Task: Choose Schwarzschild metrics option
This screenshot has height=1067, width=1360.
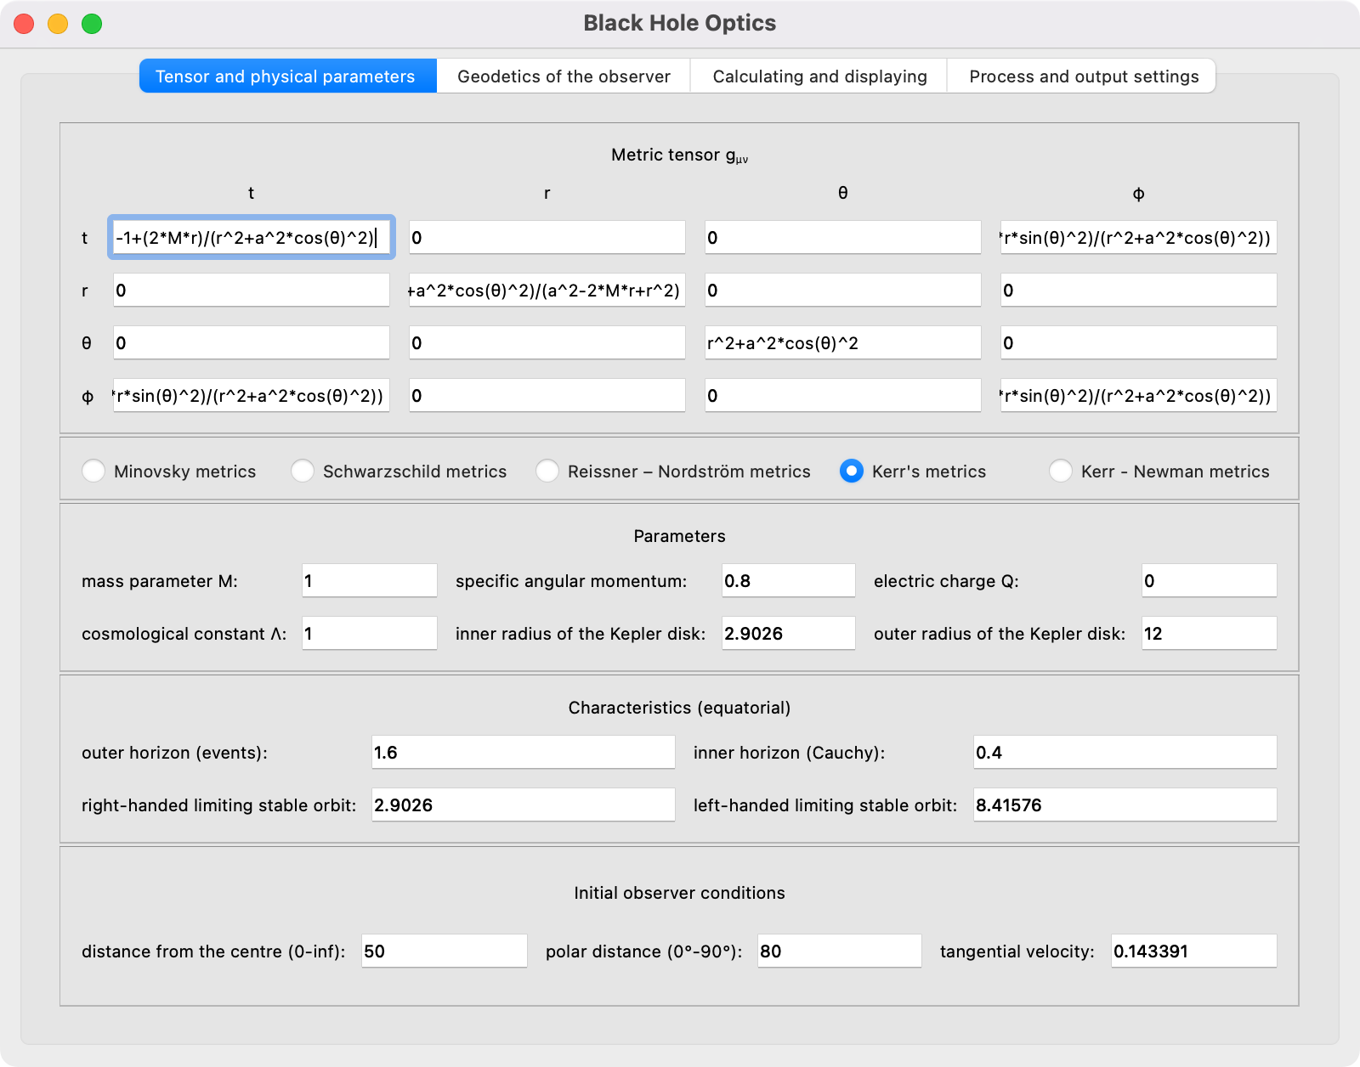Action: click(303, 471)
